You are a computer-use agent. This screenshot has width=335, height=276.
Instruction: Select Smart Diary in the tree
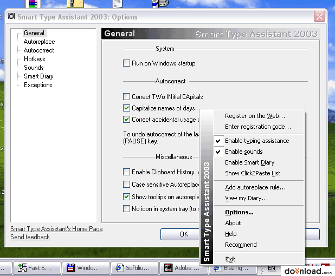[x=38, y=76]
